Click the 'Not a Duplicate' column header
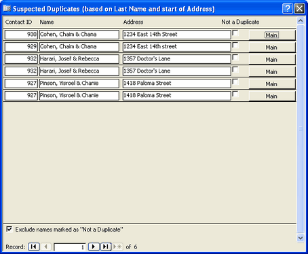This screenshot has width=308, height=254. (240, 22)
